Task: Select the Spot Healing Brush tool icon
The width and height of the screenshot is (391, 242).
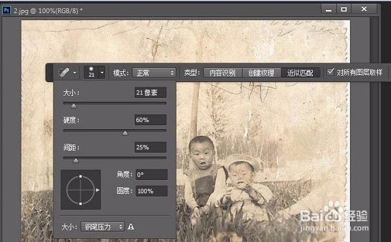Action: pos(64,72)
